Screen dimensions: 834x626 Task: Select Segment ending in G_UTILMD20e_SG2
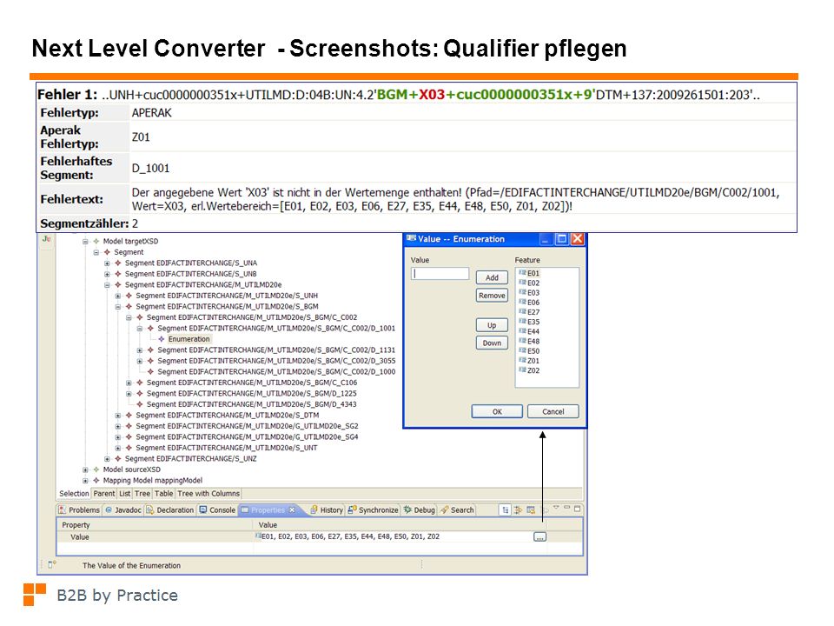(247, 426)
